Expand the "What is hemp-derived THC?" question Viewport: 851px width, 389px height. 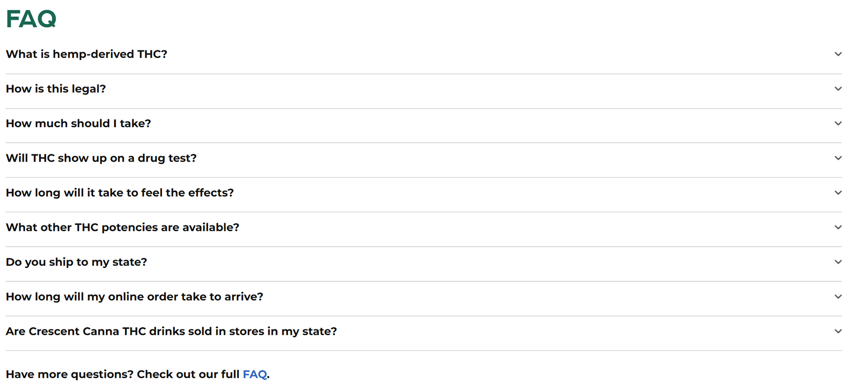[x=86, y=54]
